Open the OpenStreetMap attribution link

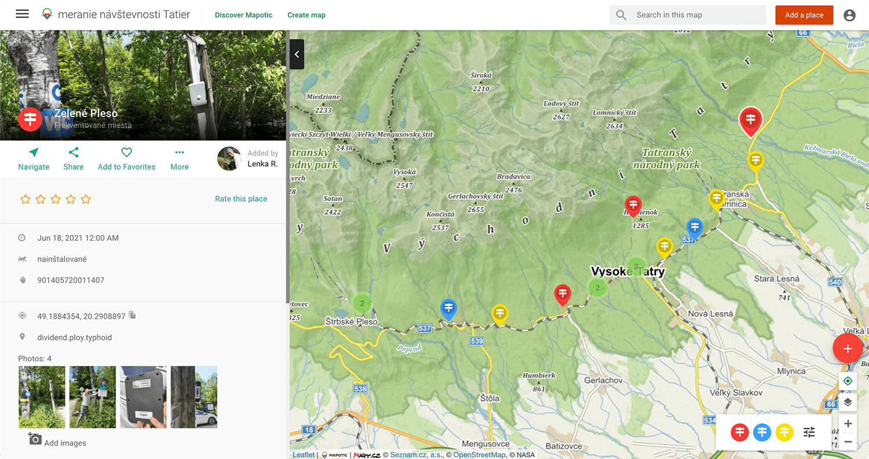(479, 455)
